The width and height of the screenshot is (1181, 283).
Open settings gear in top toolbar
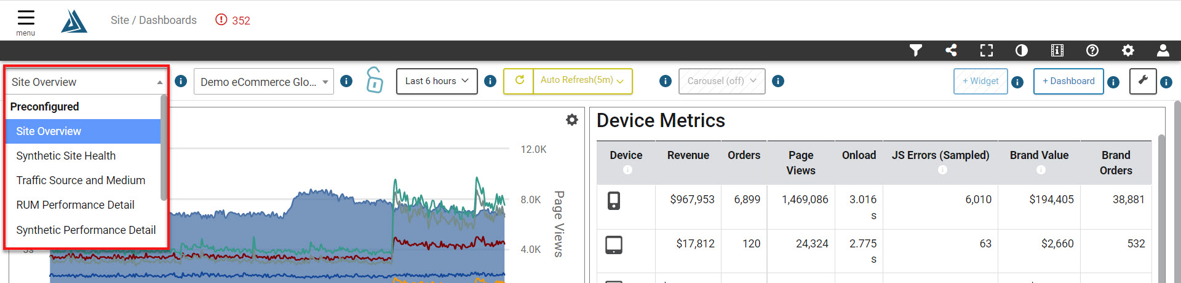coord(1128,50)
